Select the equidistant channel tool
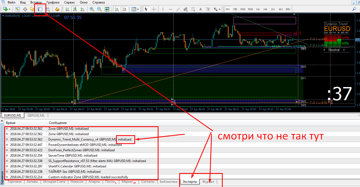This screenshot has width=360, height=187. tap(185, 9)
